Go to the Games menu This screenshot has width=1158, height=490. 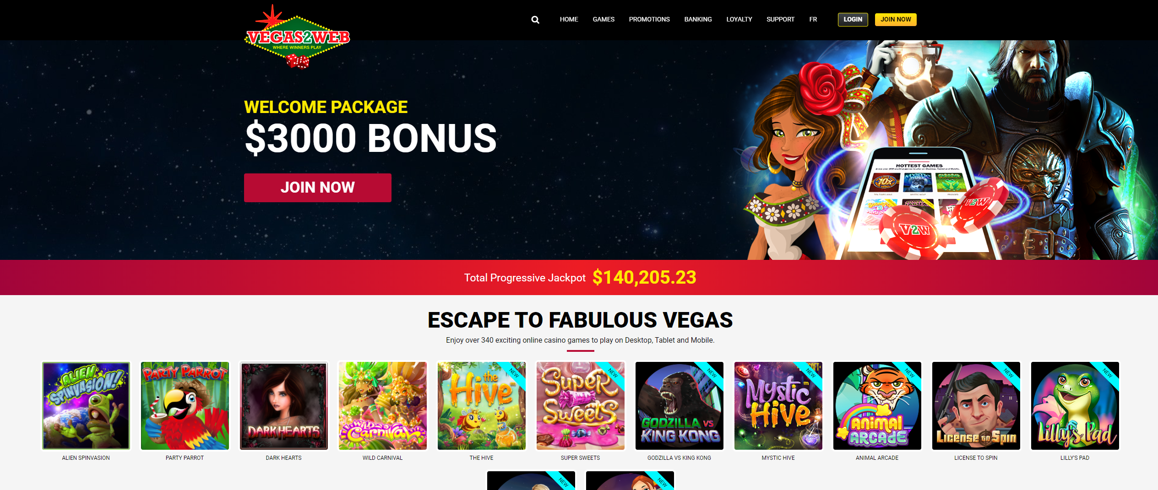click(603, 19)
